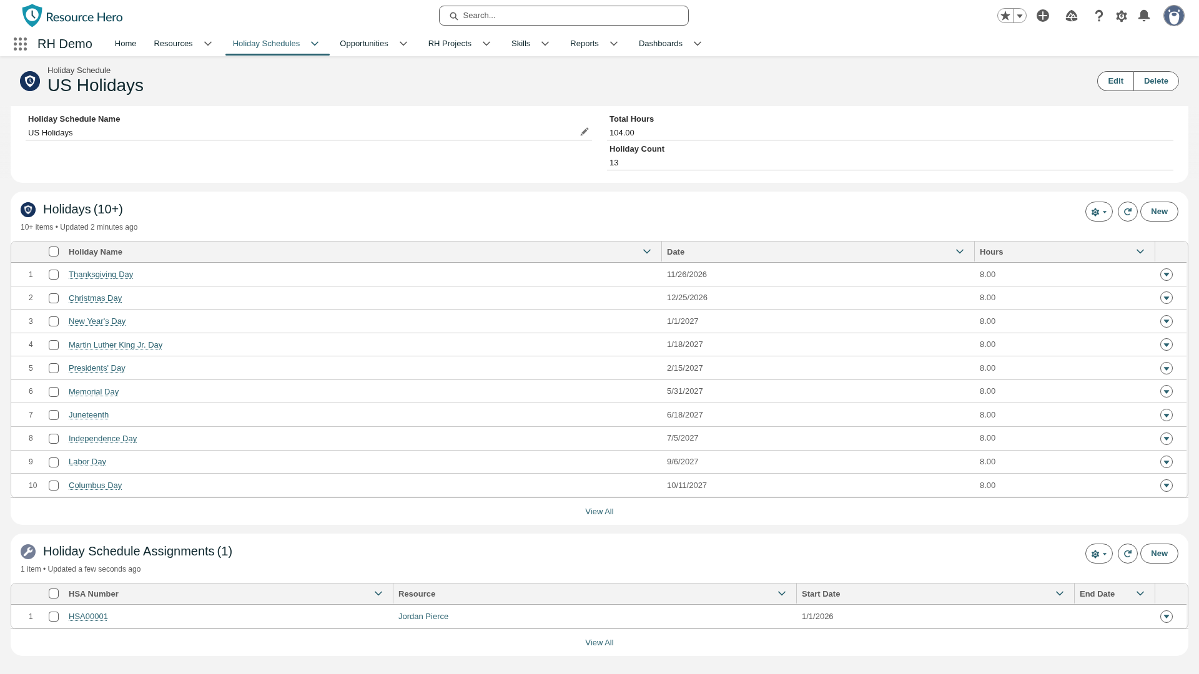Open the Notifications bell

[x=1144, y=16]
